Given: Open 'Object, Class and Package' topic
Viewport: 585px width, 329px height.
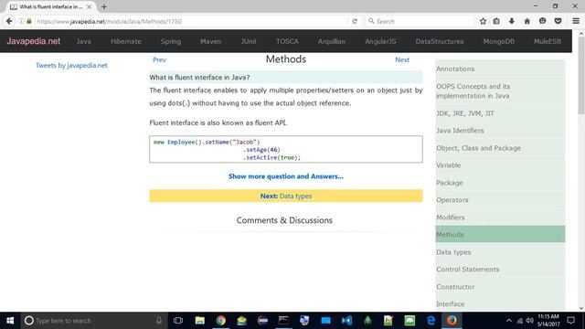Looking at the screenshot, I should (500, 148).
